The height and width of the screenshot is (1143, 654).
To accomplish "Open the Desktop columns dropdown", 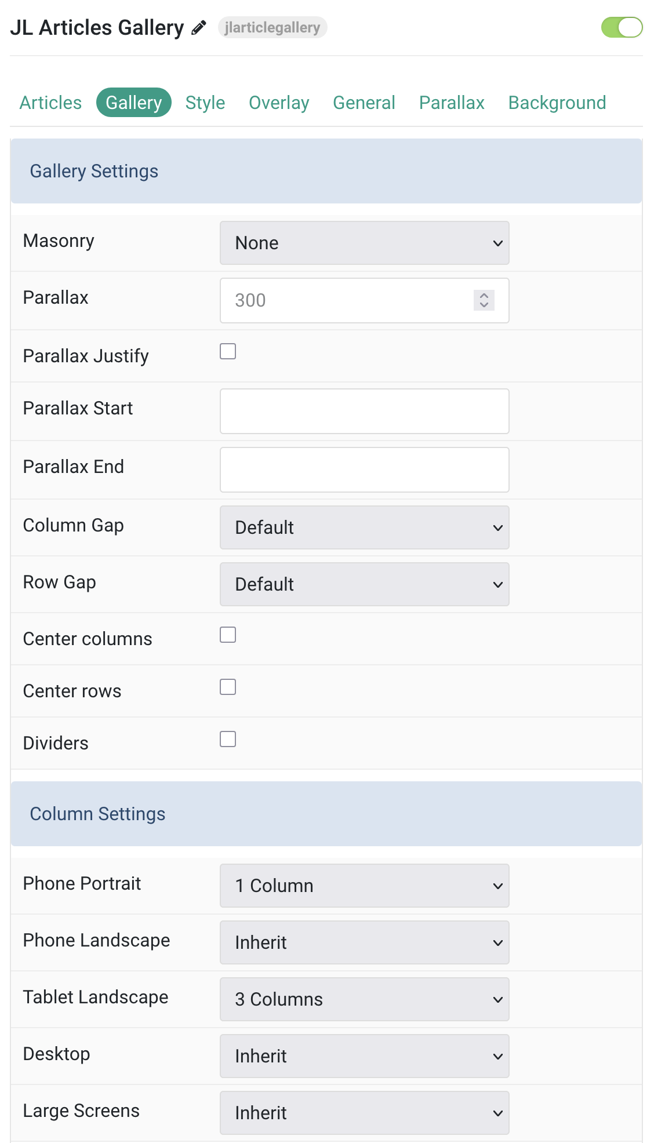I will coord(365,1056).
